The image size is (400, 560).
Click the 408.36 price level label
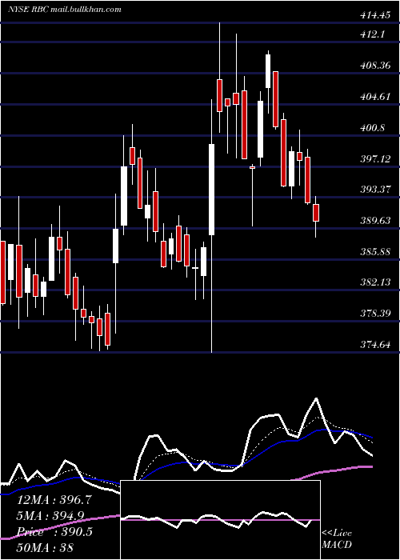(x=375, y=66)
